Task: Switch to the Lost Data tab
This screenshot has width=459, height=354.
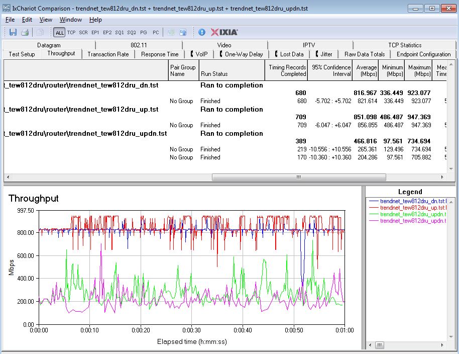Action: (x=289, y=54)
